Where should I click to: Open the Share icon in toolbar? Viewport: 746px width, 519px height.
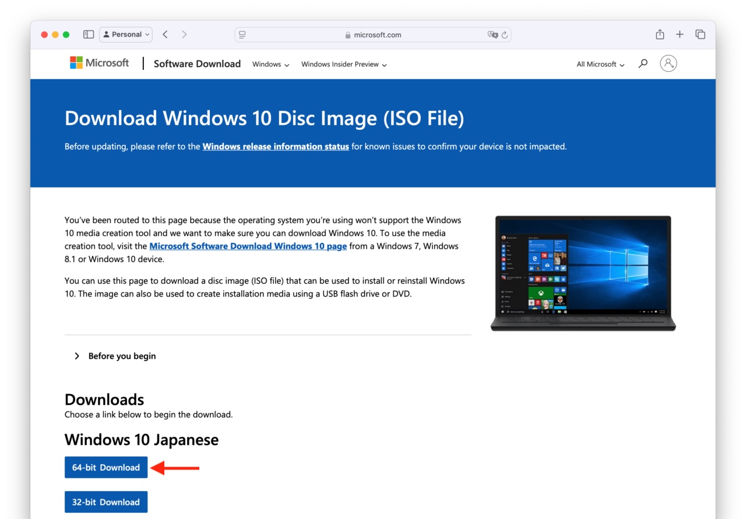click(x=660, y=34)
